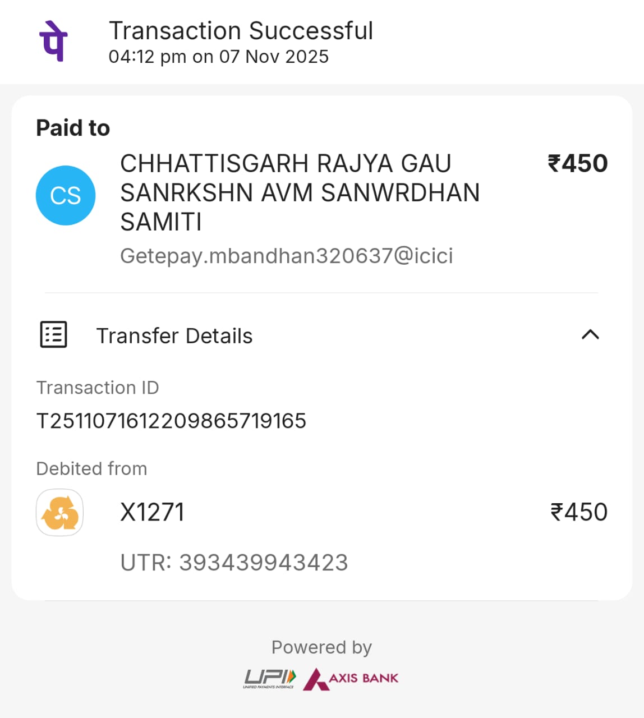
Task: Click the Transfer Details list icon
Action: click(54, 335)
